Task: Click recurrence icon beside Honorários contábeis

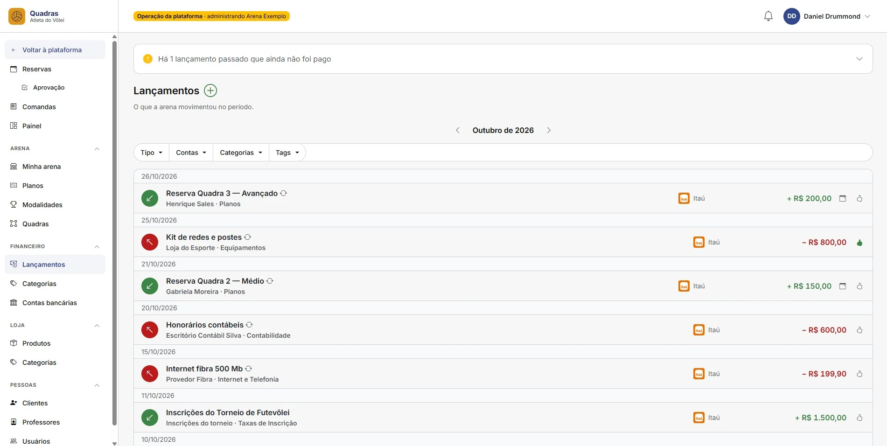Action: click(250, 325)
